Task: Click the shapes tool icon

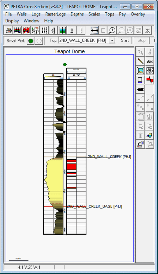Action: [150, 135]
